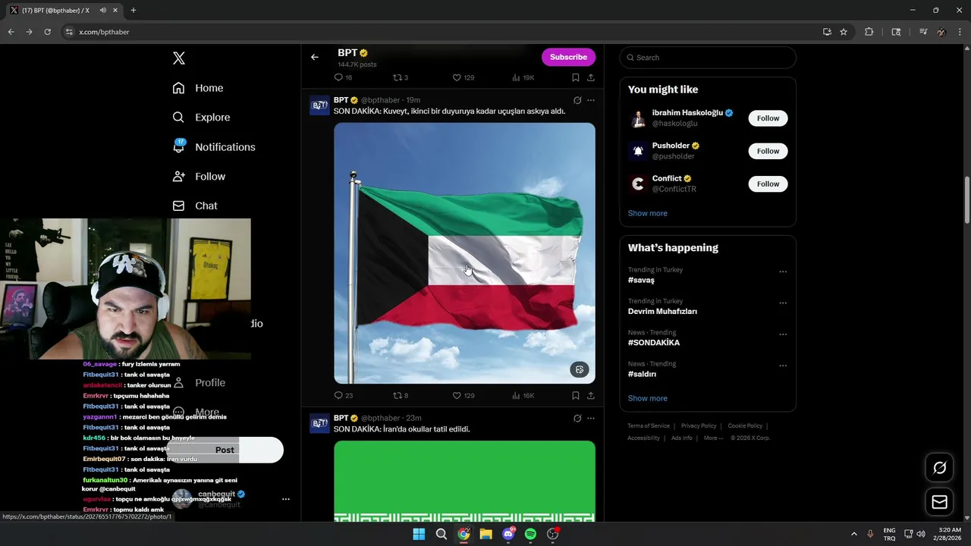Open the #SONDAKİKA trend
Image resolution: width=971 pixels, height=546 pixels.
pyautogui.click(x=654, y=343)
